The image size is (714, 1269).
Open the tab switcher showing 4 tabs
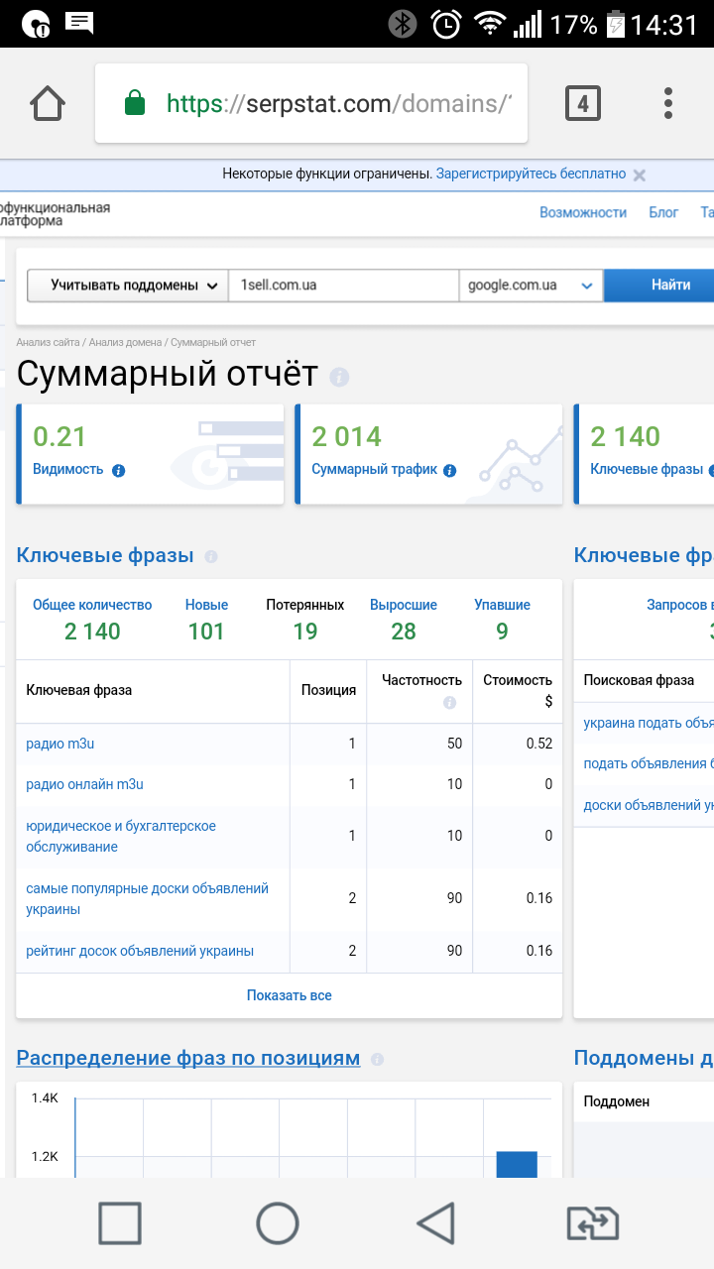click(x=583, y=103)
